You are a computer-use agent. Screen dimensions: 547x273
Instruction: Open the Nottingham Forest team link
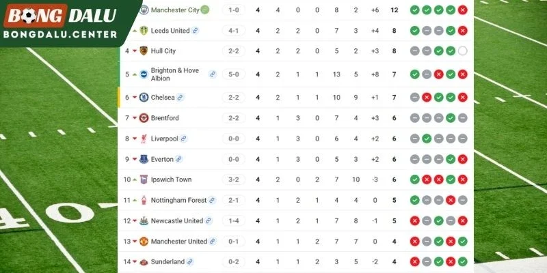(x=178, y=200)
